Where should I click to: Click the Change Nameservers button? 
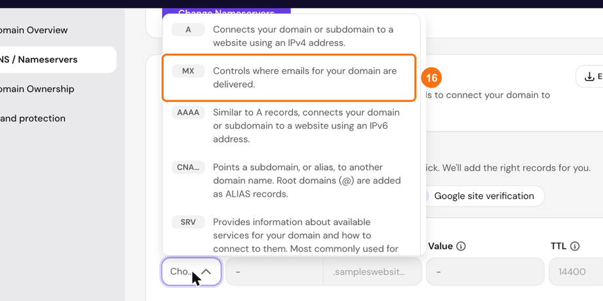[226, 12]
